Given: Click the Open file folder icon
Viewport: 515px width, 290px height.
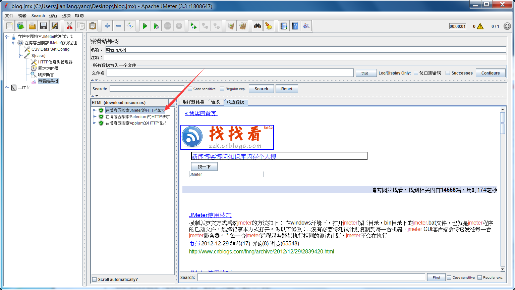Looking at the screenshot, I should [32, 26].
